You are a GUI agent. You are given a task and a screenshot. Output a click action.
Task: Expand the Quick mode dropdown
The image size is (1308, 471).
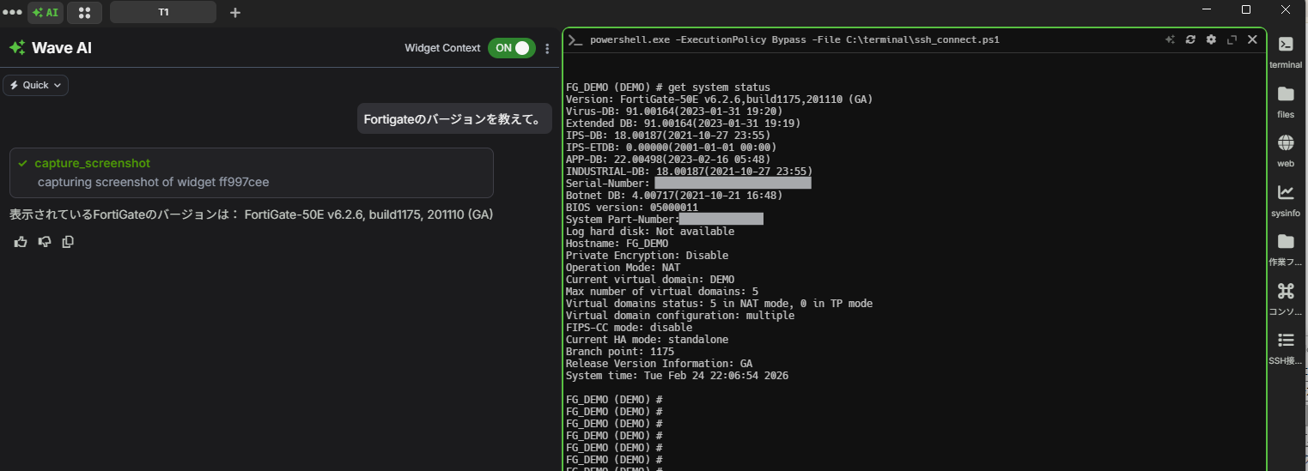pos(36,85)
